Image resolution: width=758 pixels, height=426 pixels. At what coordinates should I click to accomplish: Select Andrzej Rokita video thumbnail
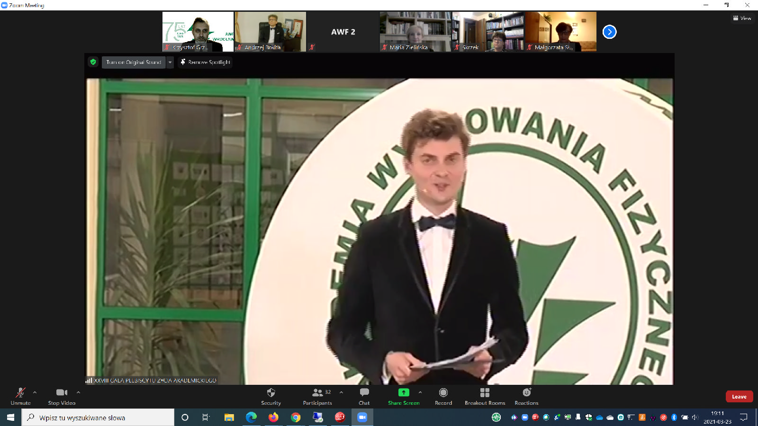271,32
